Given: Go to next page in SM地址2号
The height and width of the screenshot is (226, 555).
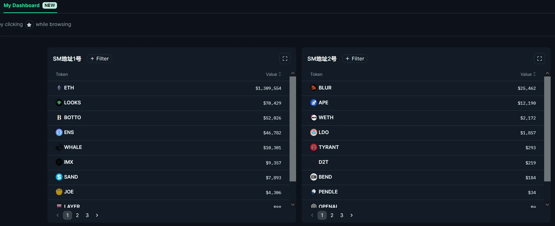Looking at the screenshot, I should pyautogui.click(x=352, y=215).
